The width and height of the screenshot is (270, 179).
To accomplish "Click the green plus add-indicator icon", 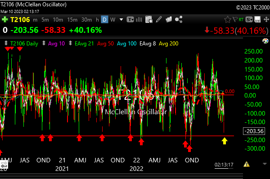I will 5,19.
